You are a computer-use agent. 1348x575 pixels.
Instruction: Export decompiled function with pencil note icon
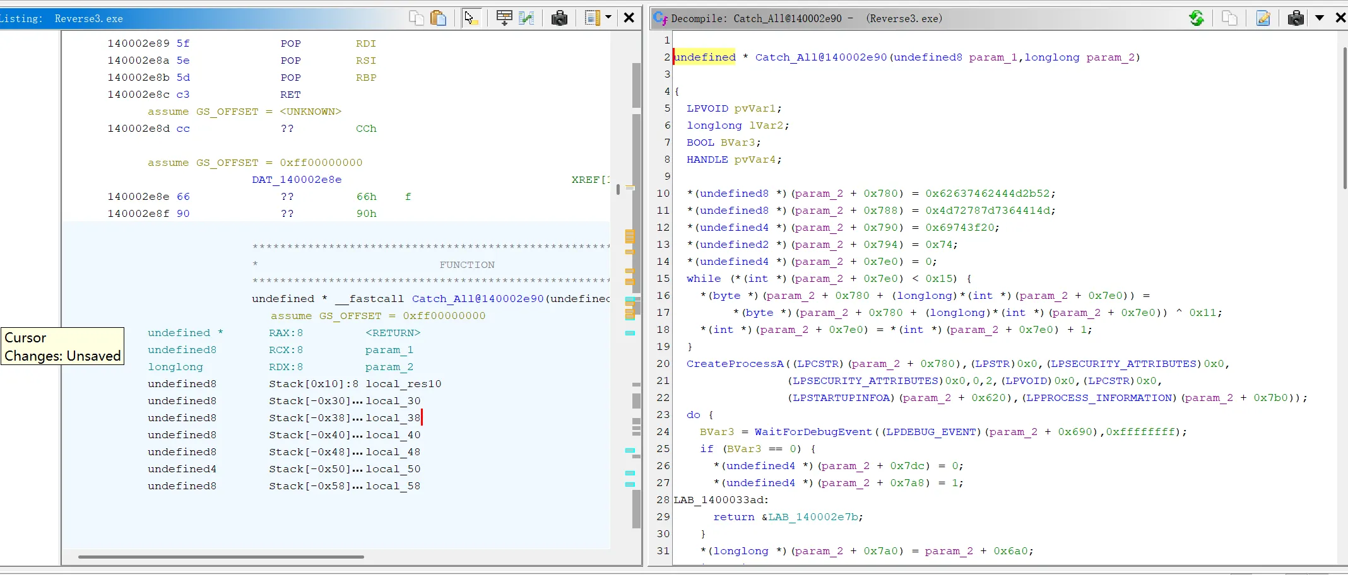pyautogui.click(x=1263, y=18)
